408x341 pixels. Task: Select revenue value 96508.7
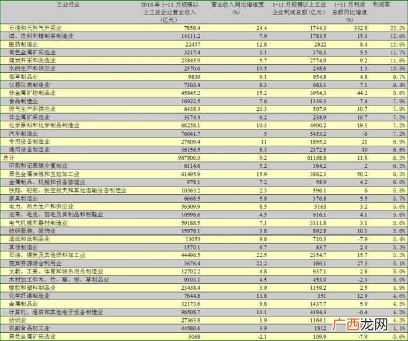tap(190, 312)
